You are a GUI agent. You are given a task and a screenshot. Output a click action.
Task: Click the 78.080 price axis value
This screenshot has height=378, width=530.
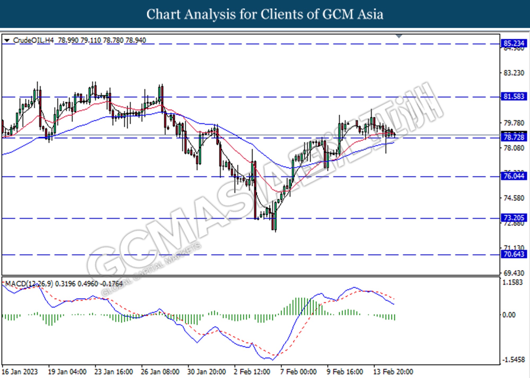tap(514, 148)
